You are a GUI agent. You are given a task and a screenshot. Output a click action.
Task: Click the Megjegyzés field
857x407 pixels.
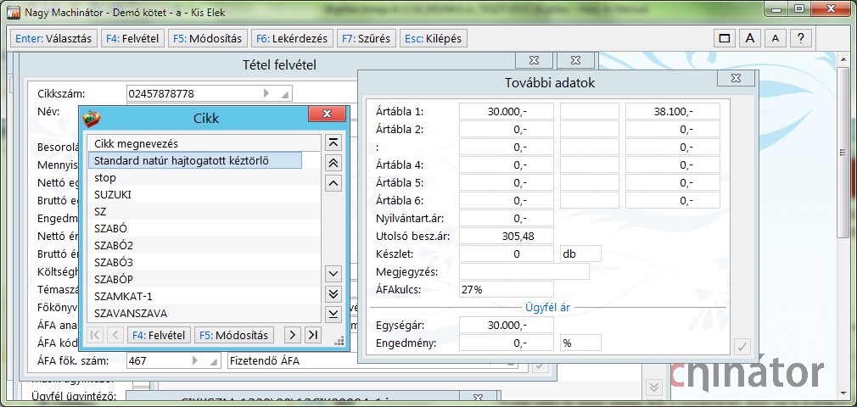point(524,271)
